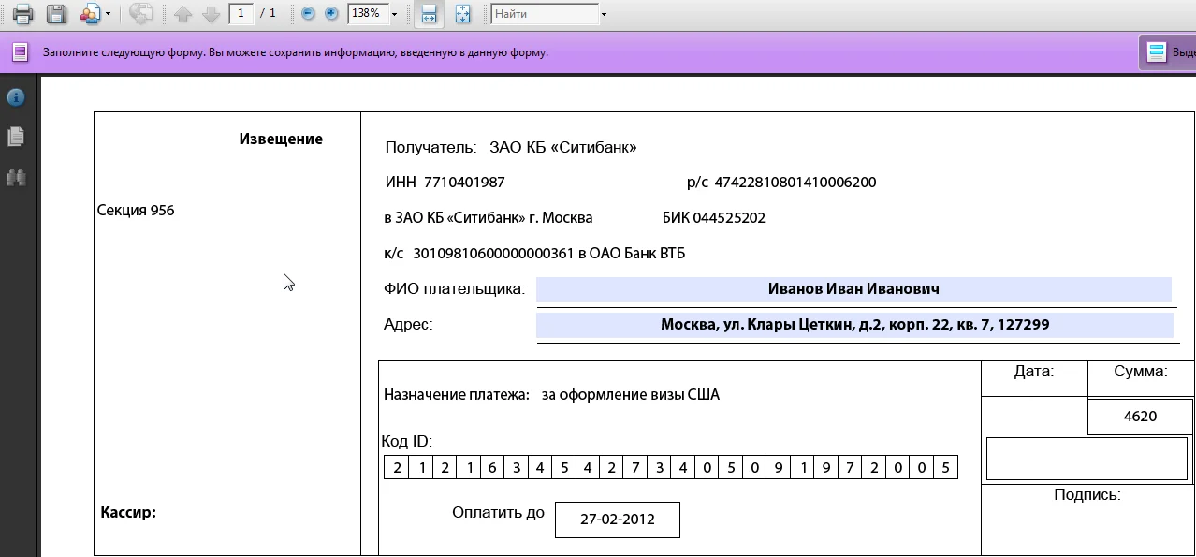Zoom out with the minus button

pos(308,14)
